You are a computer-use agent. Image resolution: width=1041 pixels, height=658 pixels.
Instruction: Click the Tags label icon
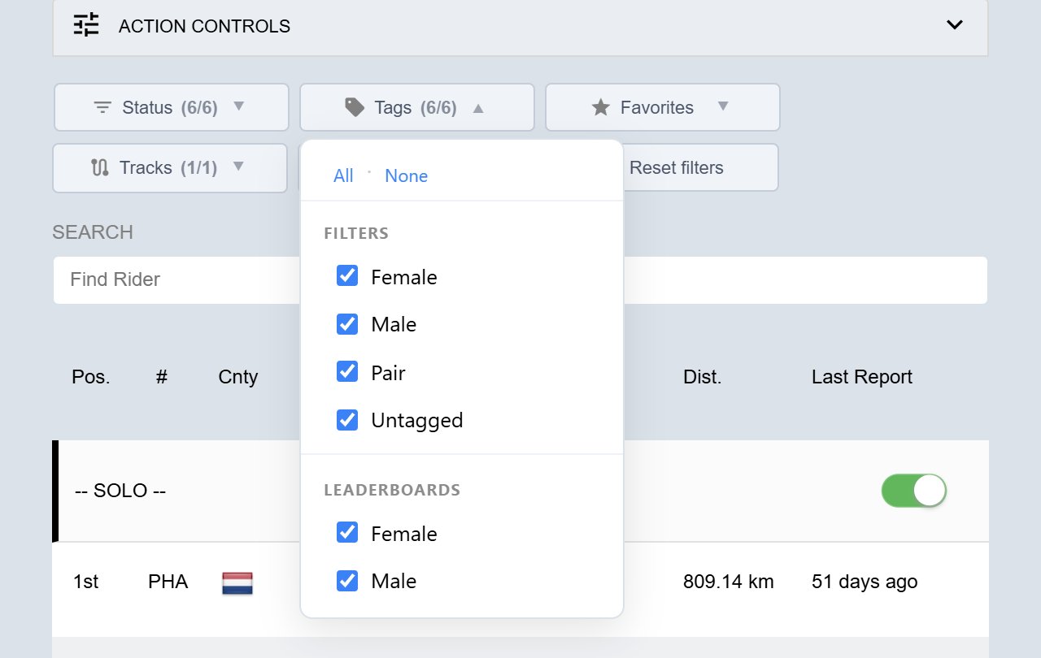pyautogui.click(x=355, y=107)
